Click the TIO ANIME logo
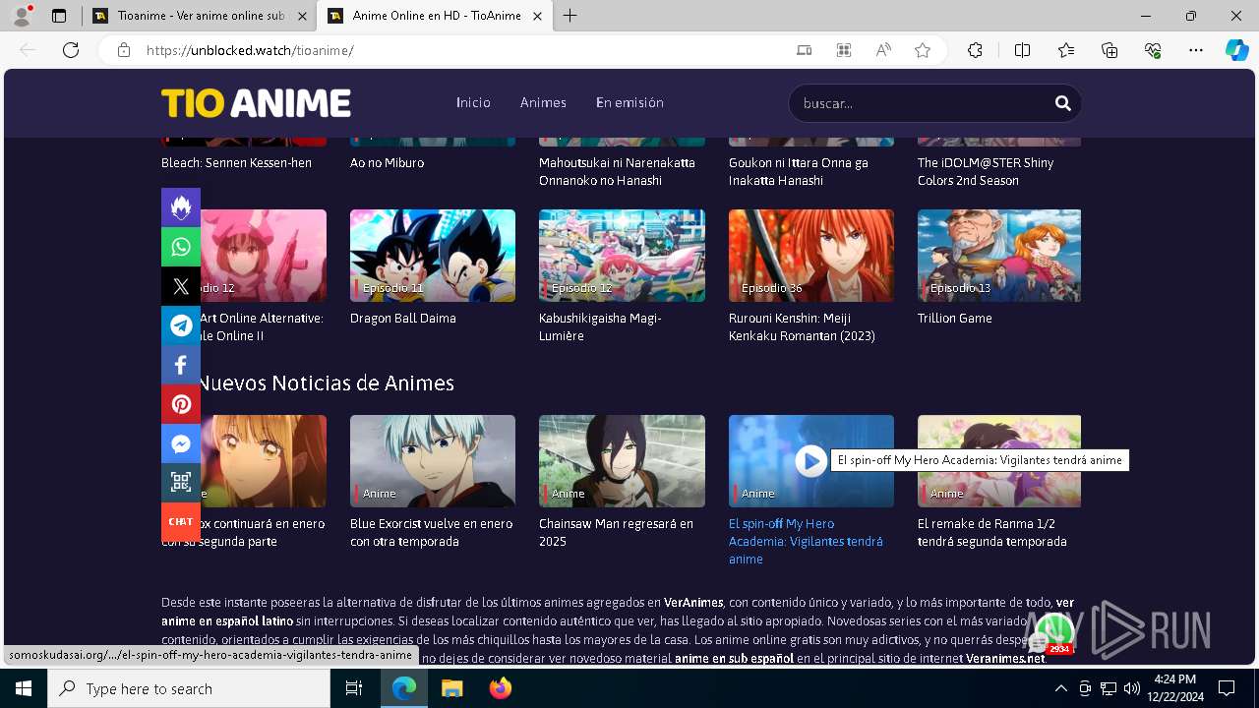 point(256,103)
